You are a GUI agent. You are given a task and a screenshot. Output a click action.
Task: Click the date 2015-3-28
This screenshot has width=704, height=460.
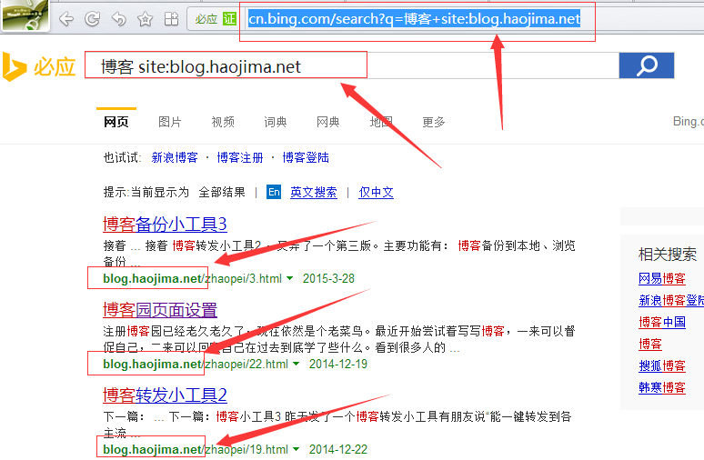click(x=328, y=278)
